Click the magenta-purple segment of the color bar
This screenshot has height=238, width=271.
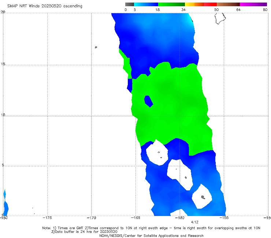coord(253,4)
